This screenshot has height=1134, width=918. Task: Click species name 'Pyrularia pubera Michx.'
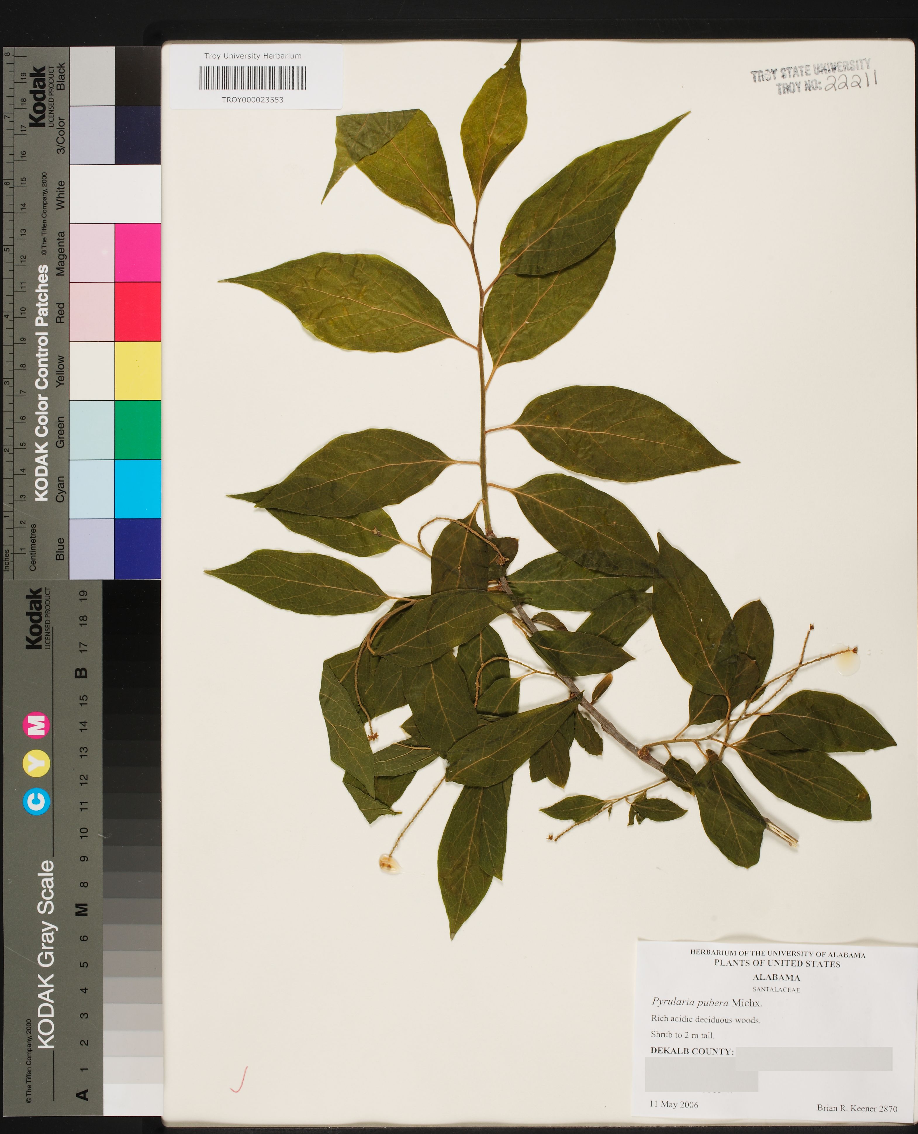pos(706,1002)
